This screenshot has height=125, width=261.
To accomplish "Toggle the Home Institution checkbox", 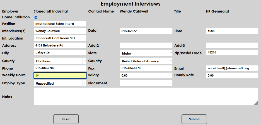I will 36,18.
